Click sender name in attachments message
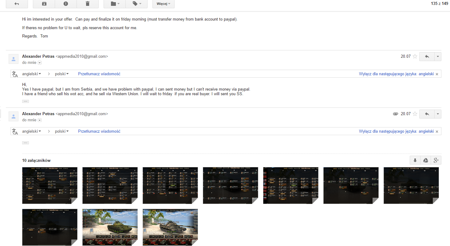The height and width of the screenshot is (246, 450). (38, 114)
